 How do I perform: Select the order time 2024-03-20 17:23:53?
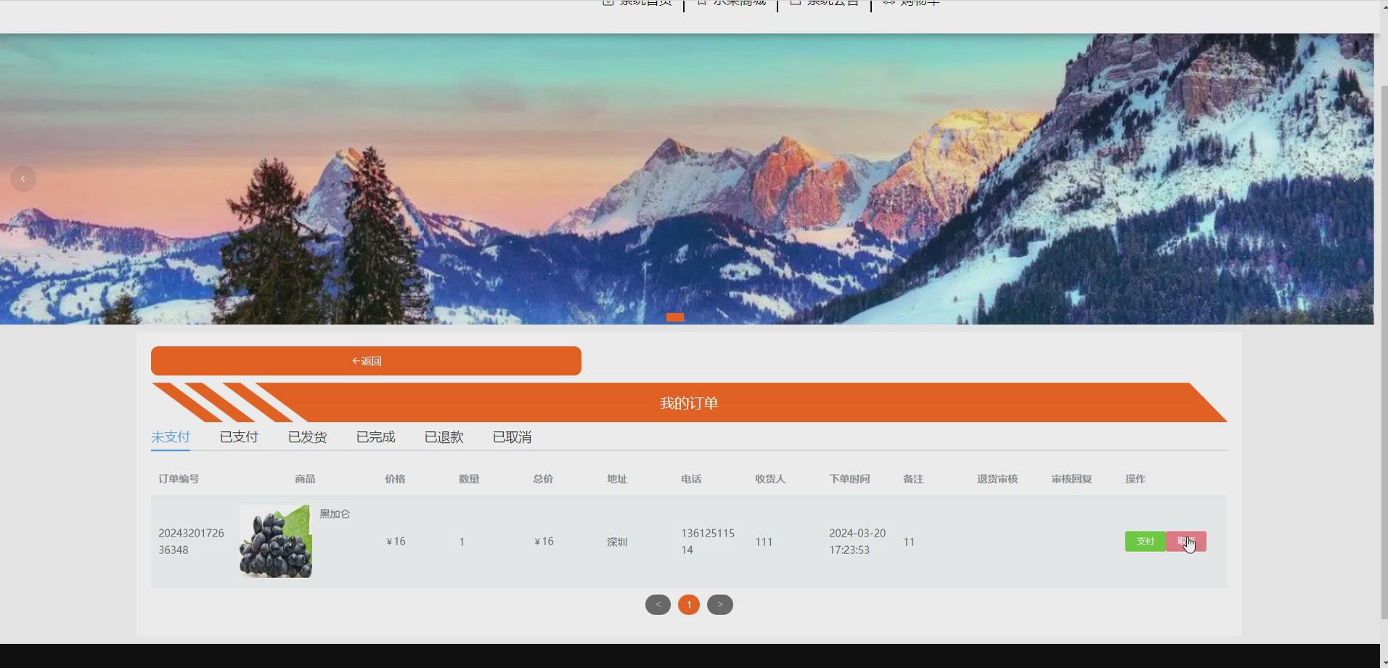click(x=857, y=542)
